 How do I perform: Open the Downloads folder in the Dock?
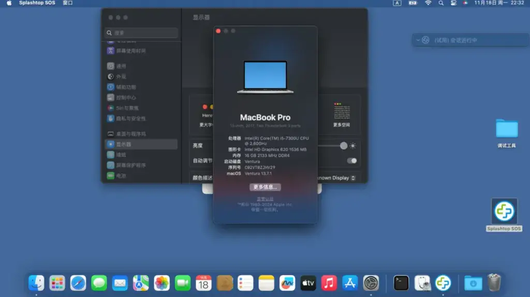473,283
